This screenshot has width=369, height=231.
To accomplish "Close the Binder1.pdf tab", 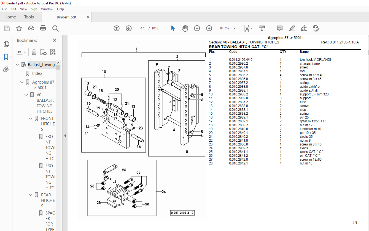I will coord(88,17).
